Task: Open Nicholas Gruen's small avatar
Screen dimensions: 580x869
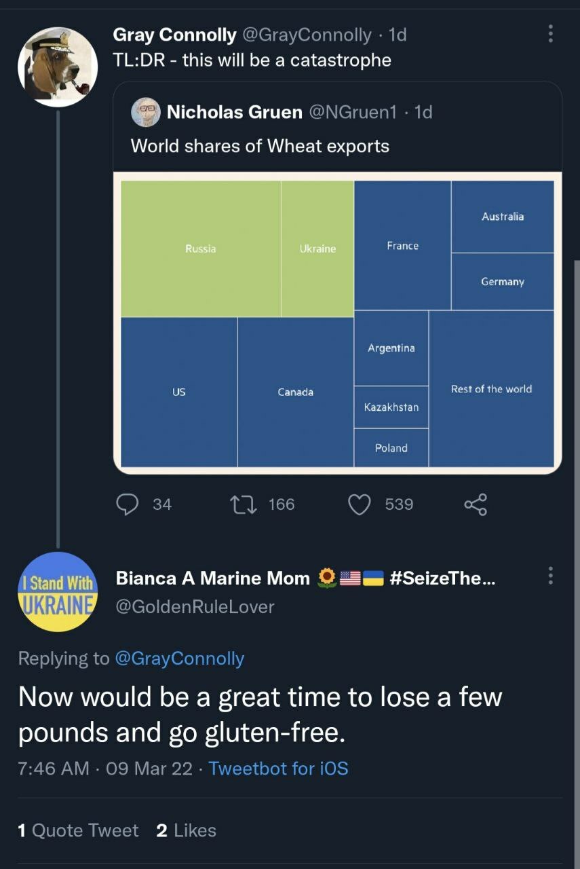Action: (x=145, y=112)
